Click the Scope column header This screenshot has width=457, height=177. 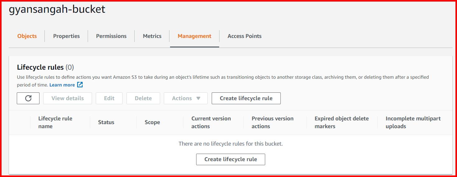152,122
